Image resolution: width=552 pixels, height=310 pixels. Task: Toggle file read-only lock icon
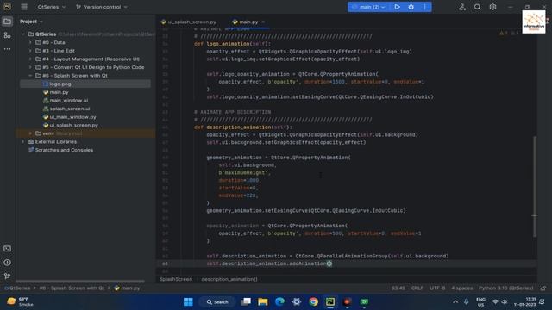point(543,288)
